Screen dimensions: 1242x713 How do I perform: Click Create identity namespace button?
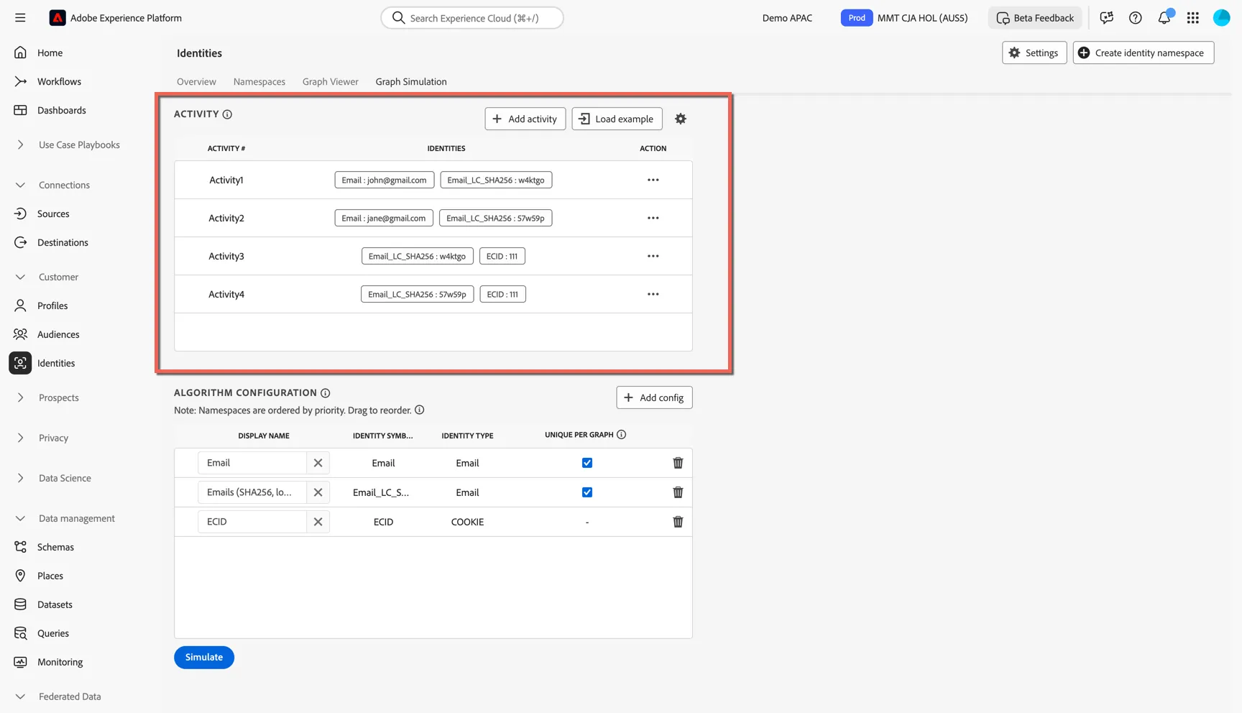point(1143,52)
